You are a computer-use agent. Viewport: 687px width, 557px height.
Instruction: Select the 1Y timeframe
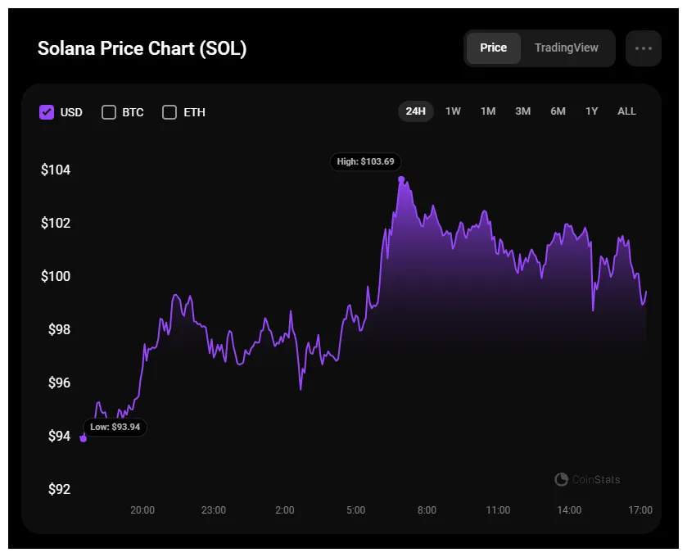coord(591,111)
